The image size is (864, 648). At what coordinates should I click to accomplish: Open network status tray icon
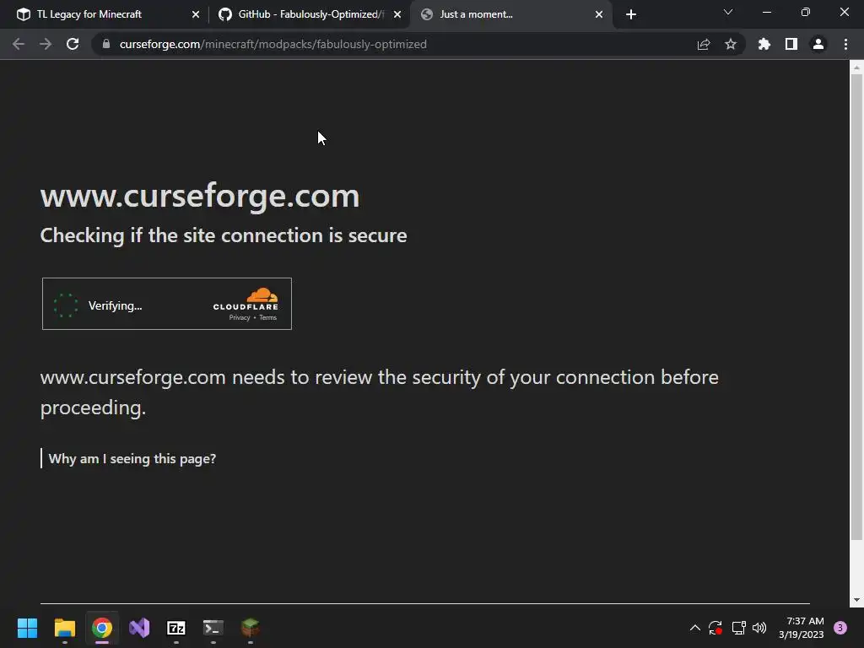click(738, 628)
